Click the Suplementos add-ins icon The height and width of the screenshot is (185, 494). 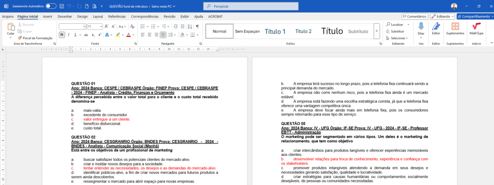pyautogui.click(x=455, y=26)
